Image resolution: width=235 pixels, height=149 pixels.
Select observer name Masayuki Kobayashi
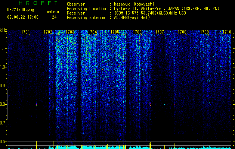(134, 4)
